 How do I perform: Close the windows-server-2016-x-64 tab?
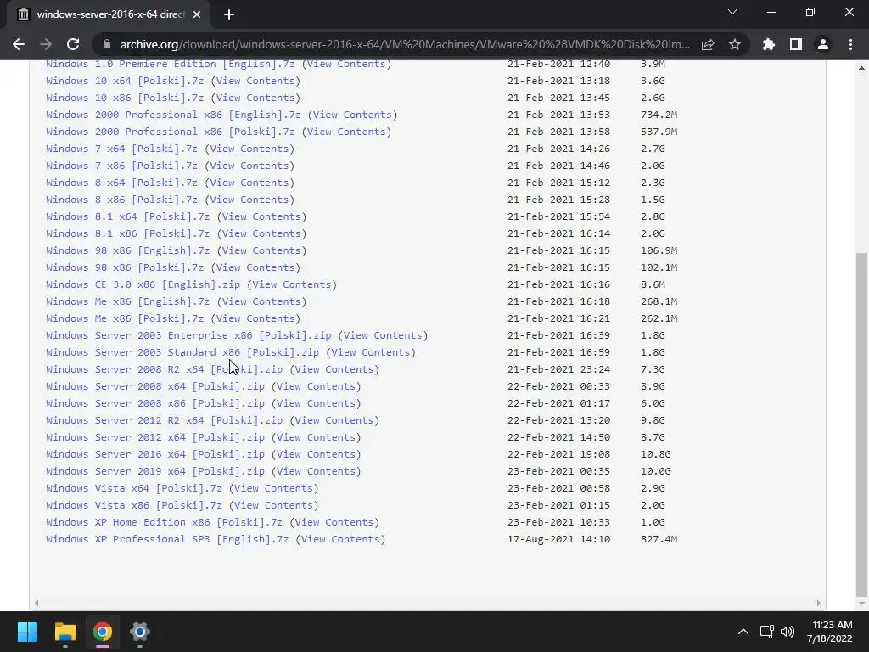coord(197,14)
